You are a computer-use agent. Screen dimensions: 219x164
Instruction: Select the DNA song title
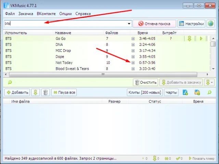coord(59,45)
